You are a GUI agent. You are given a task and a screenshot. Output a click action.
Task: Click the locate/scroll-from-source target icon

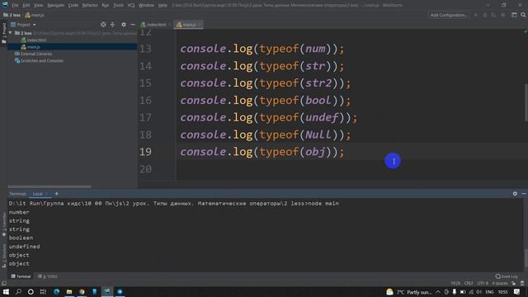[x=103, y=25]
